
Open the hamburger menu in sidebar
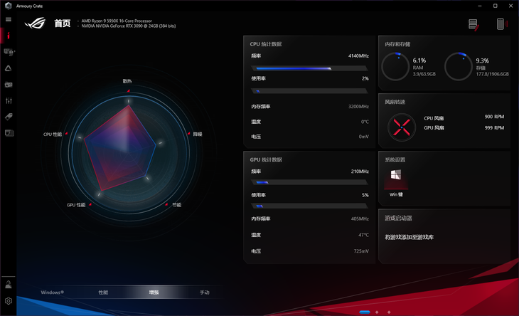point(9,19)
